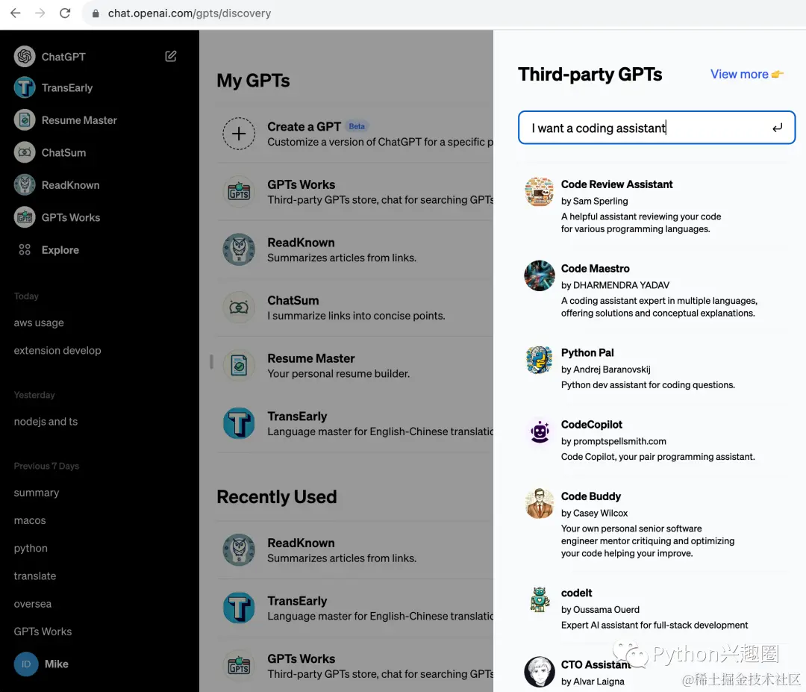This screenshot has height=692, width=806.
Task: Click GPTs Works icon under My GPTs
Action: tap(239, 192)
